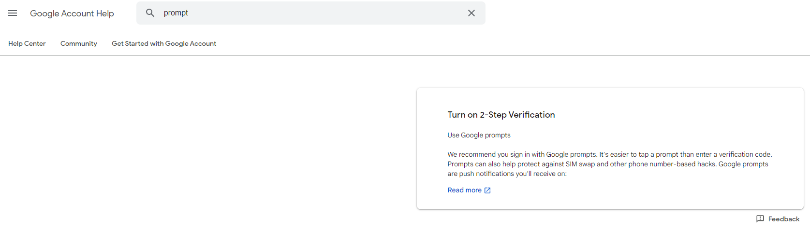Click empty space in the search bar

(319, 13)
